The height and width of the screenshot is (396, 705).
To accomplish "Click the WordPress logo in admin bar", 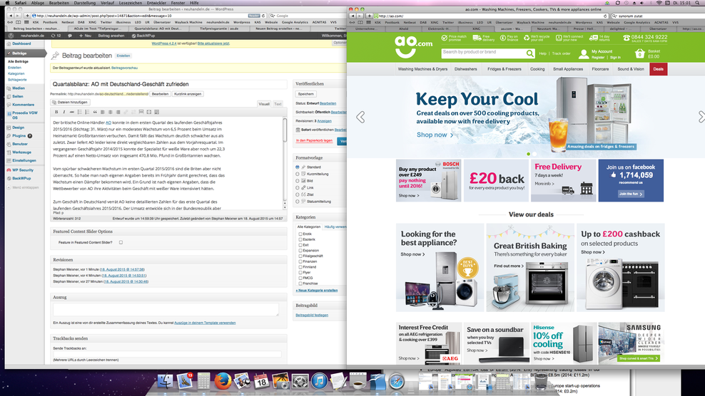I will (x=11, y=36).
